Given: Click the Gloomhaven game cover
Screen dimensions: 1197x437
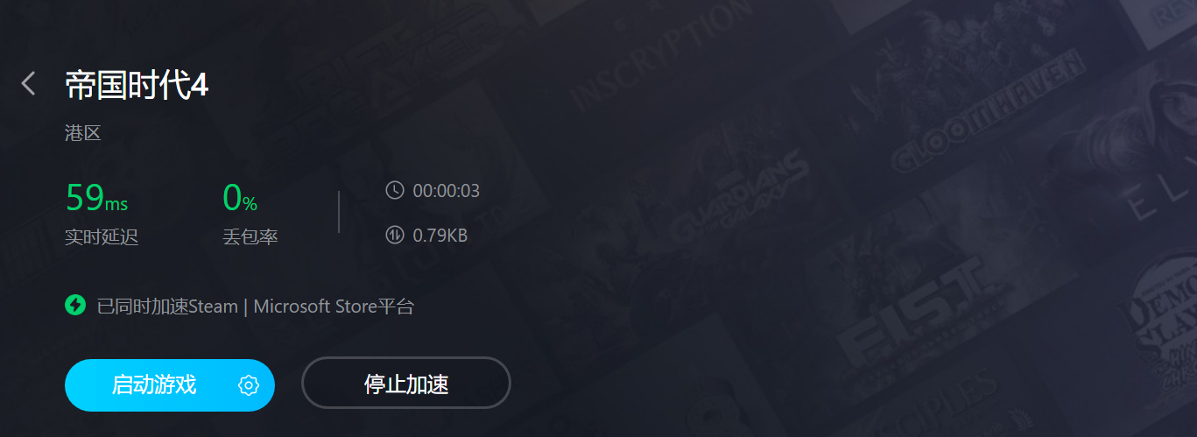Looking at the screenshot, I should click(x=989, y=109).
